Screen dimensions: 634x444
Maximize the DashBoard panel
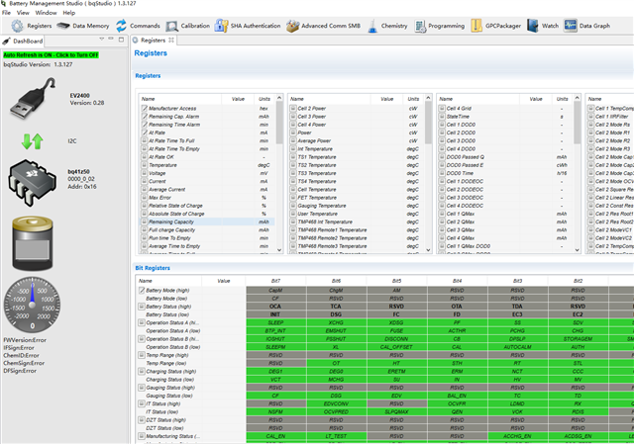(x=121, y=40)
